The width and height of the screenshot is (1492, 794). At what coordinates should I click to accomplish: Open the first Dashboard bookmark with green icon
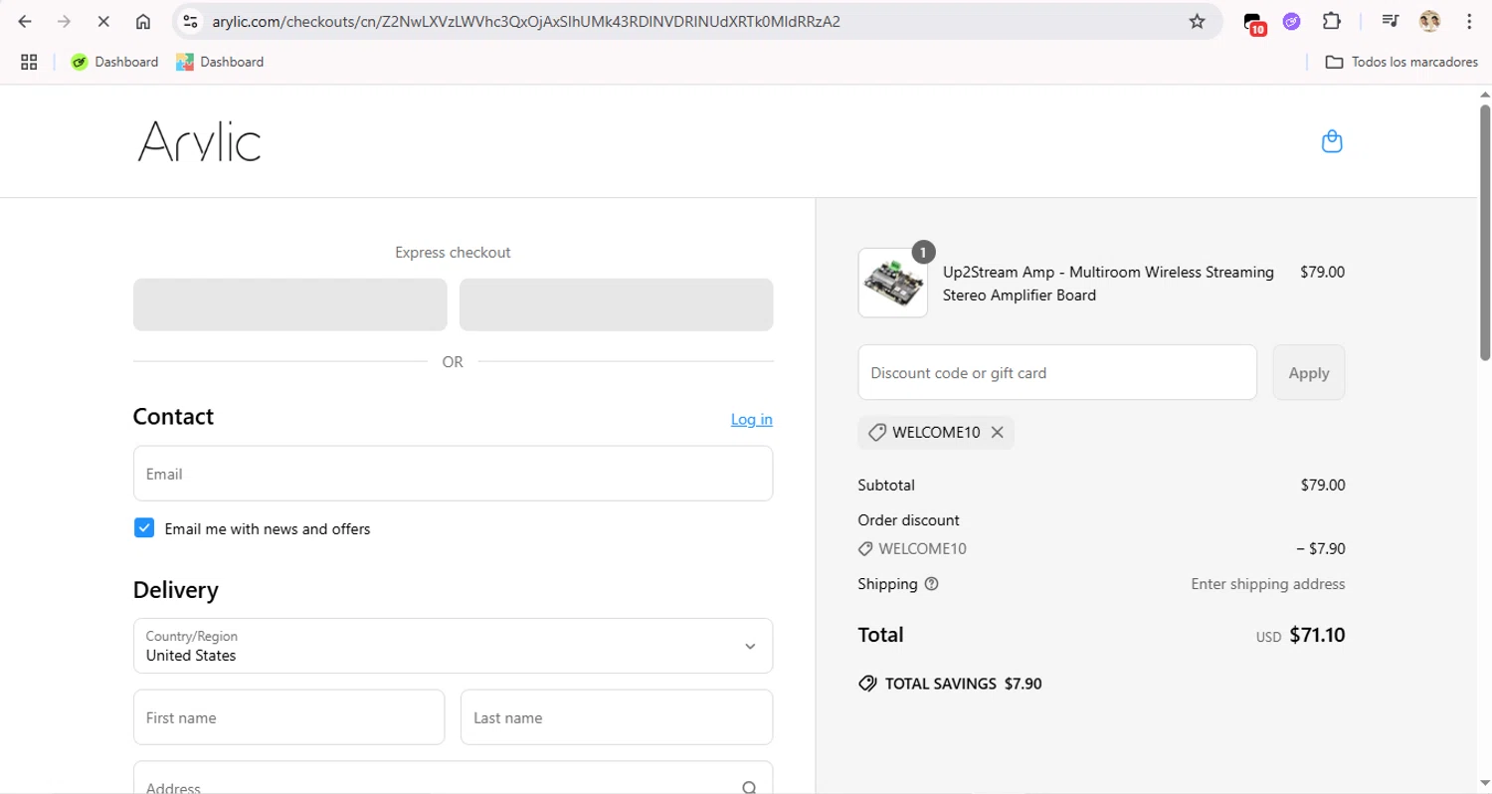pos(114,62)
